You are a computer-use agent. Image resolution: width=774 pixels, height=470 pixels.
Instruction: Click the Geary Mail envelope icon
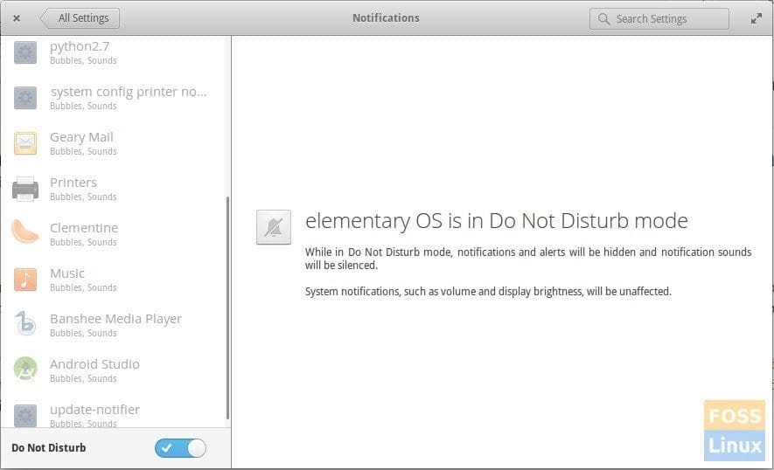25,143
